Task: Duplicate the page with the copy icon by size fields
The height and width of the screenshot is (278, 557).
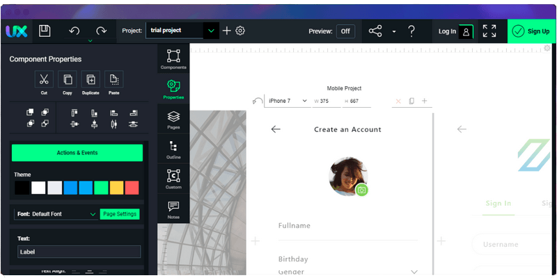Action: [x=411, y=101]
